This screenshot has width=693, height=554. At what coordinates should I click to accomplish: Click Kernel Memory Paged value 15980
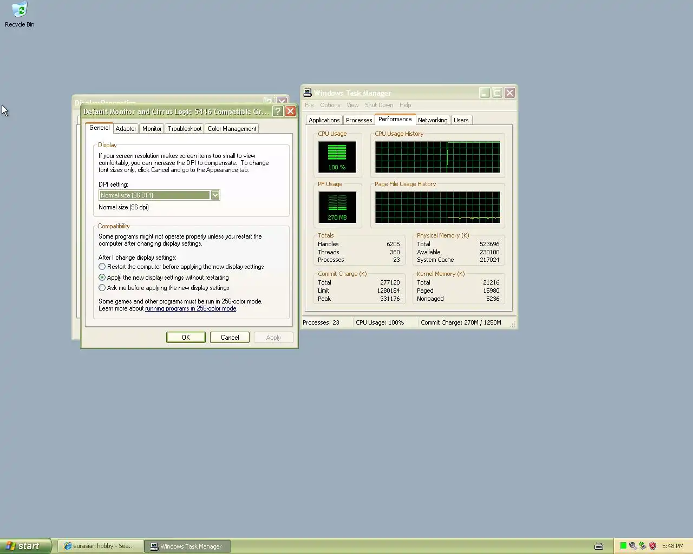click(491, 291)
